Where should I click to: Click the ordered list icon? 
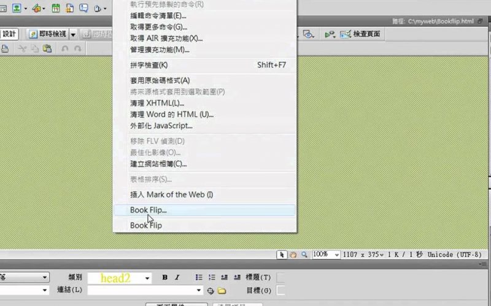click(x=212, y=278)
